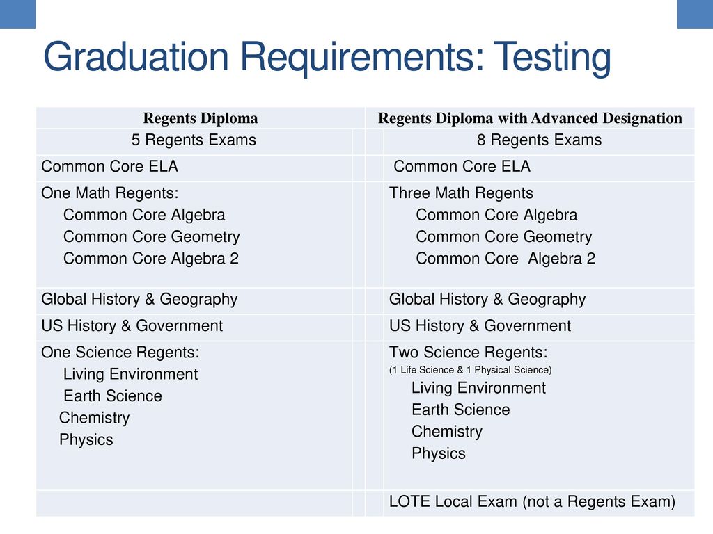Select Common Core ELA in left column
This screenshot has height=534, width=713.
click(x=109, y=166)
